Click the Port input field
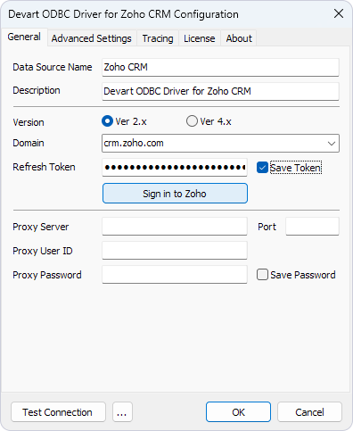353x431 pixels. (312, 227)
